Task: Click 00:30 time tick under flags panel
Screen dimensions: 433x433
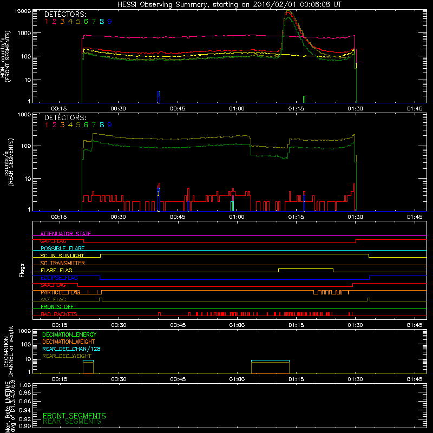Action: coord(119,325)
